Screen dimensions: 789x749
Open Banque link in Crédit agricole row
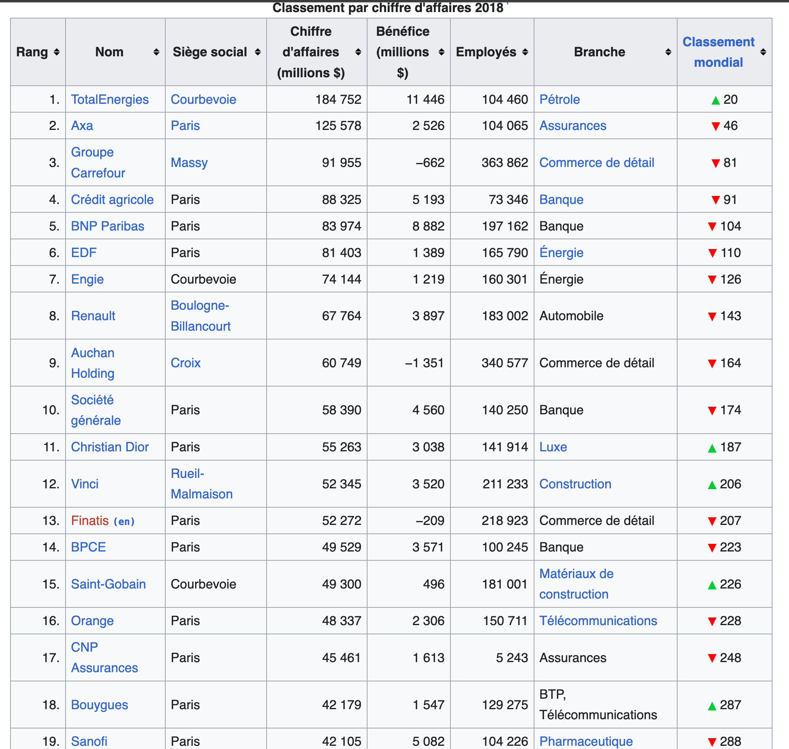pos(561,200)
